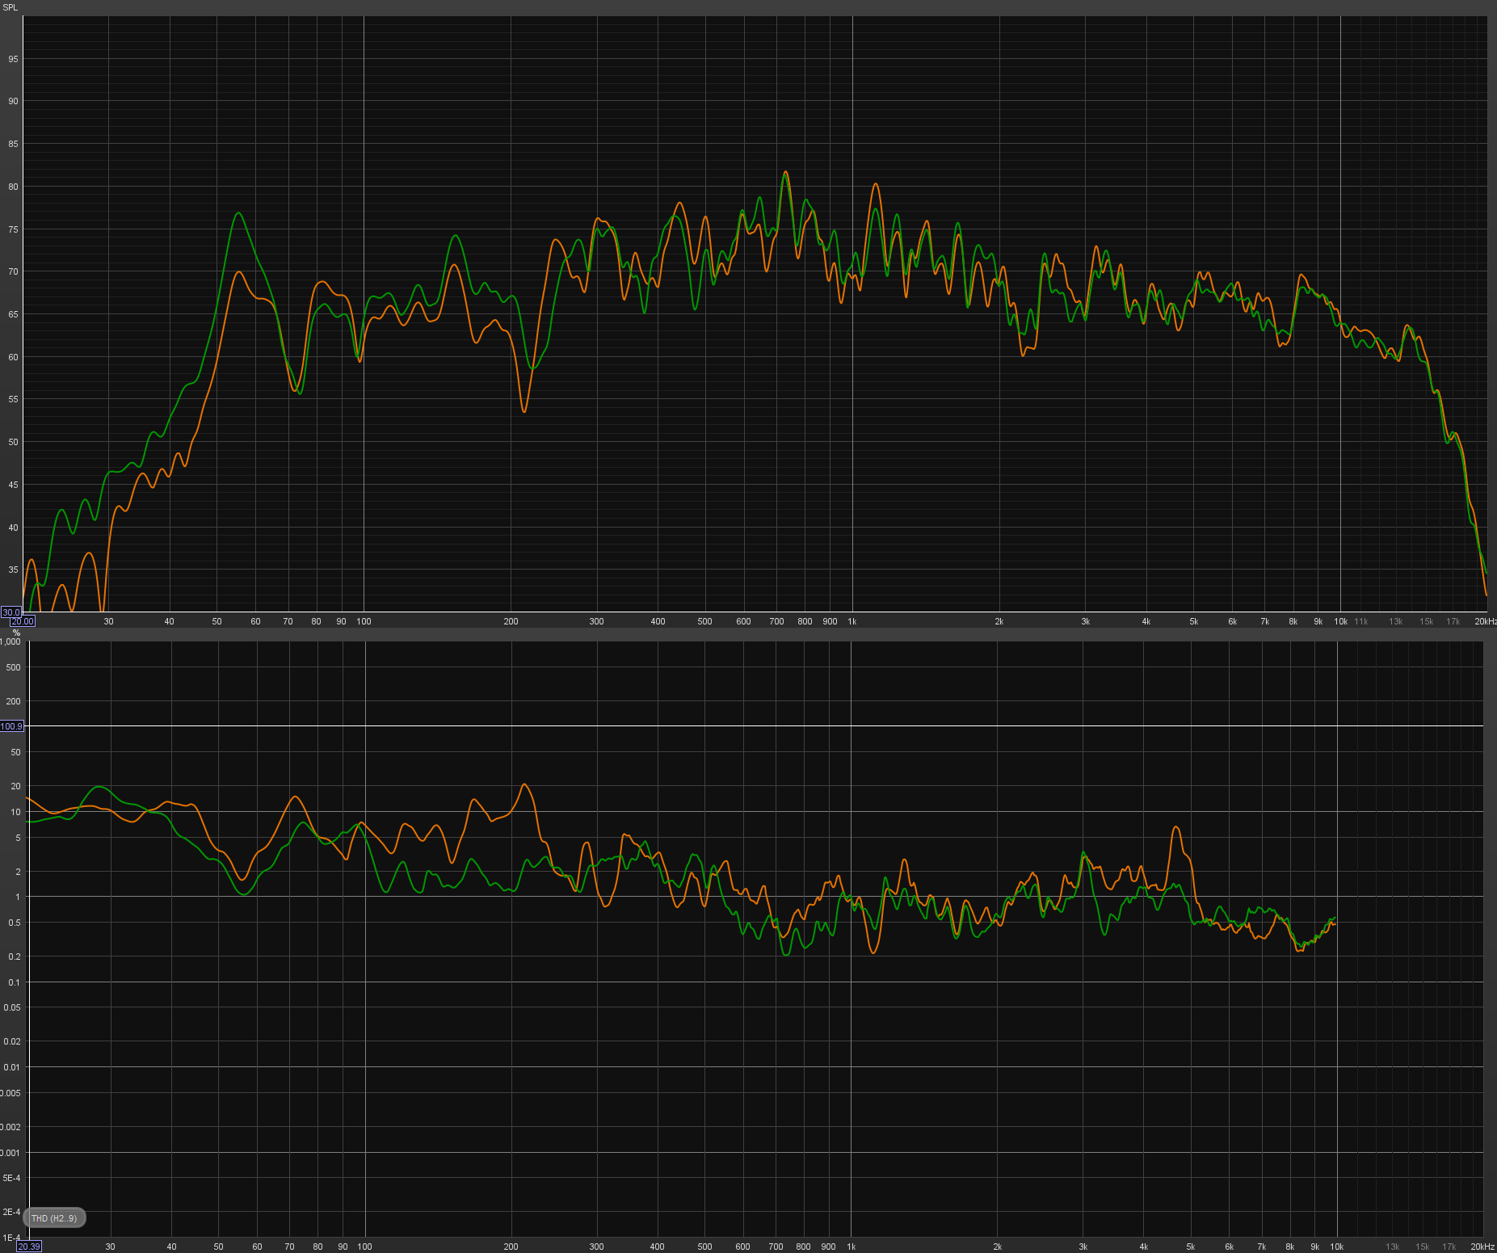Click the 1,000 tick on percent axis
1497x1253 pixels.
[x=11, y=641]
